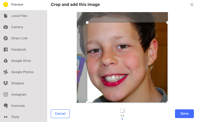197x122 pixels.
Task: Click the Direct Link compass icon
Action: pyautogui.click(x=6, y=38)
